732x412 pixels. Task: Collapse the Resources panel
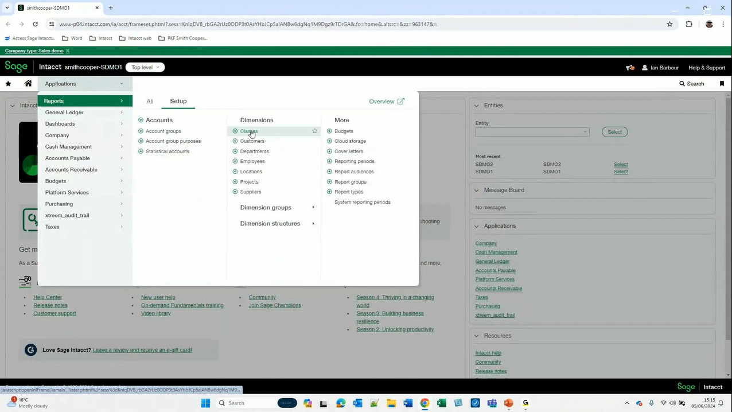476,336
